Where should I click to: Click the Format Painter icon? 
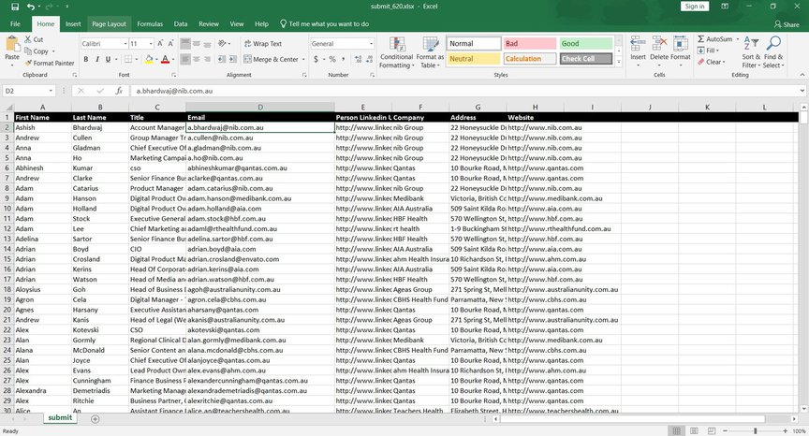(26, 64)
